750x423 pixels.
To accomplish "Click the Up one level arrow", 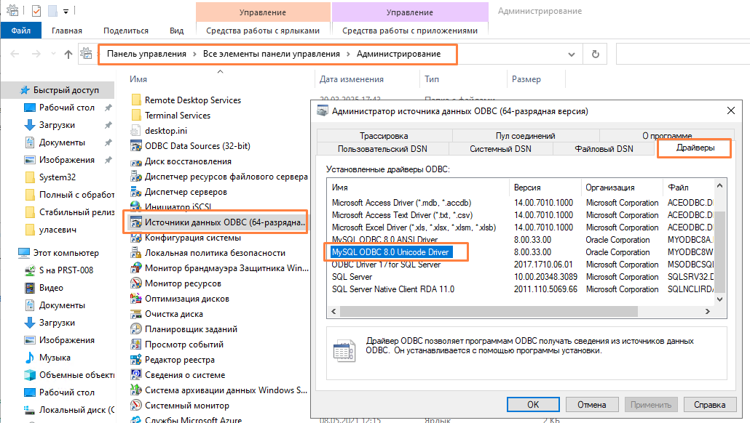I will tap(68, 55).
